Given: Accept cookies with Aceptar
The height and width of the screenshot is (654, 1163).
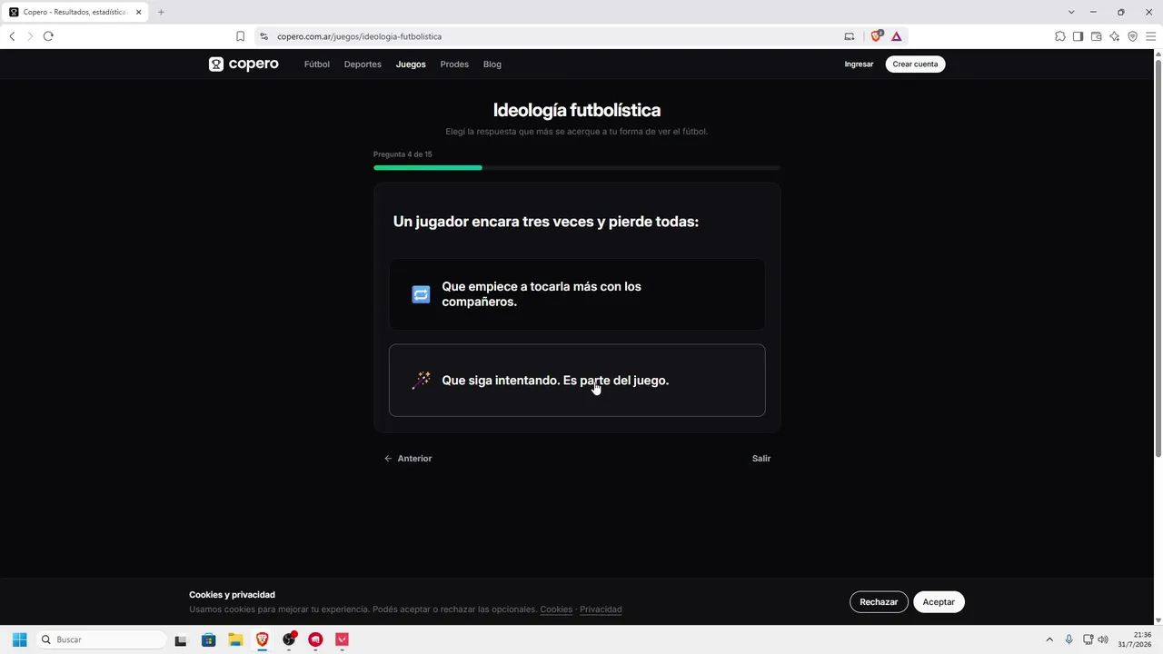Looking at the screenshot, I should click(939, 602).
